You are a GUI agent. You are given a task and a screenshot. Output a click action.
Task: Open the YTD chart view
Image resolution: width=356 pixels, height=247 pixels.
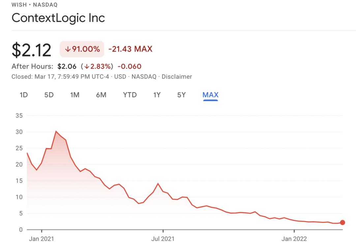pos(130,95)
